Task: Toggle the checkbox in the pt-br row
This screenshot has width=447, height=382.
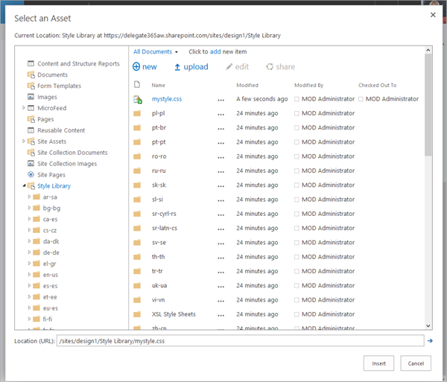Action: click(x=297, y=128)
